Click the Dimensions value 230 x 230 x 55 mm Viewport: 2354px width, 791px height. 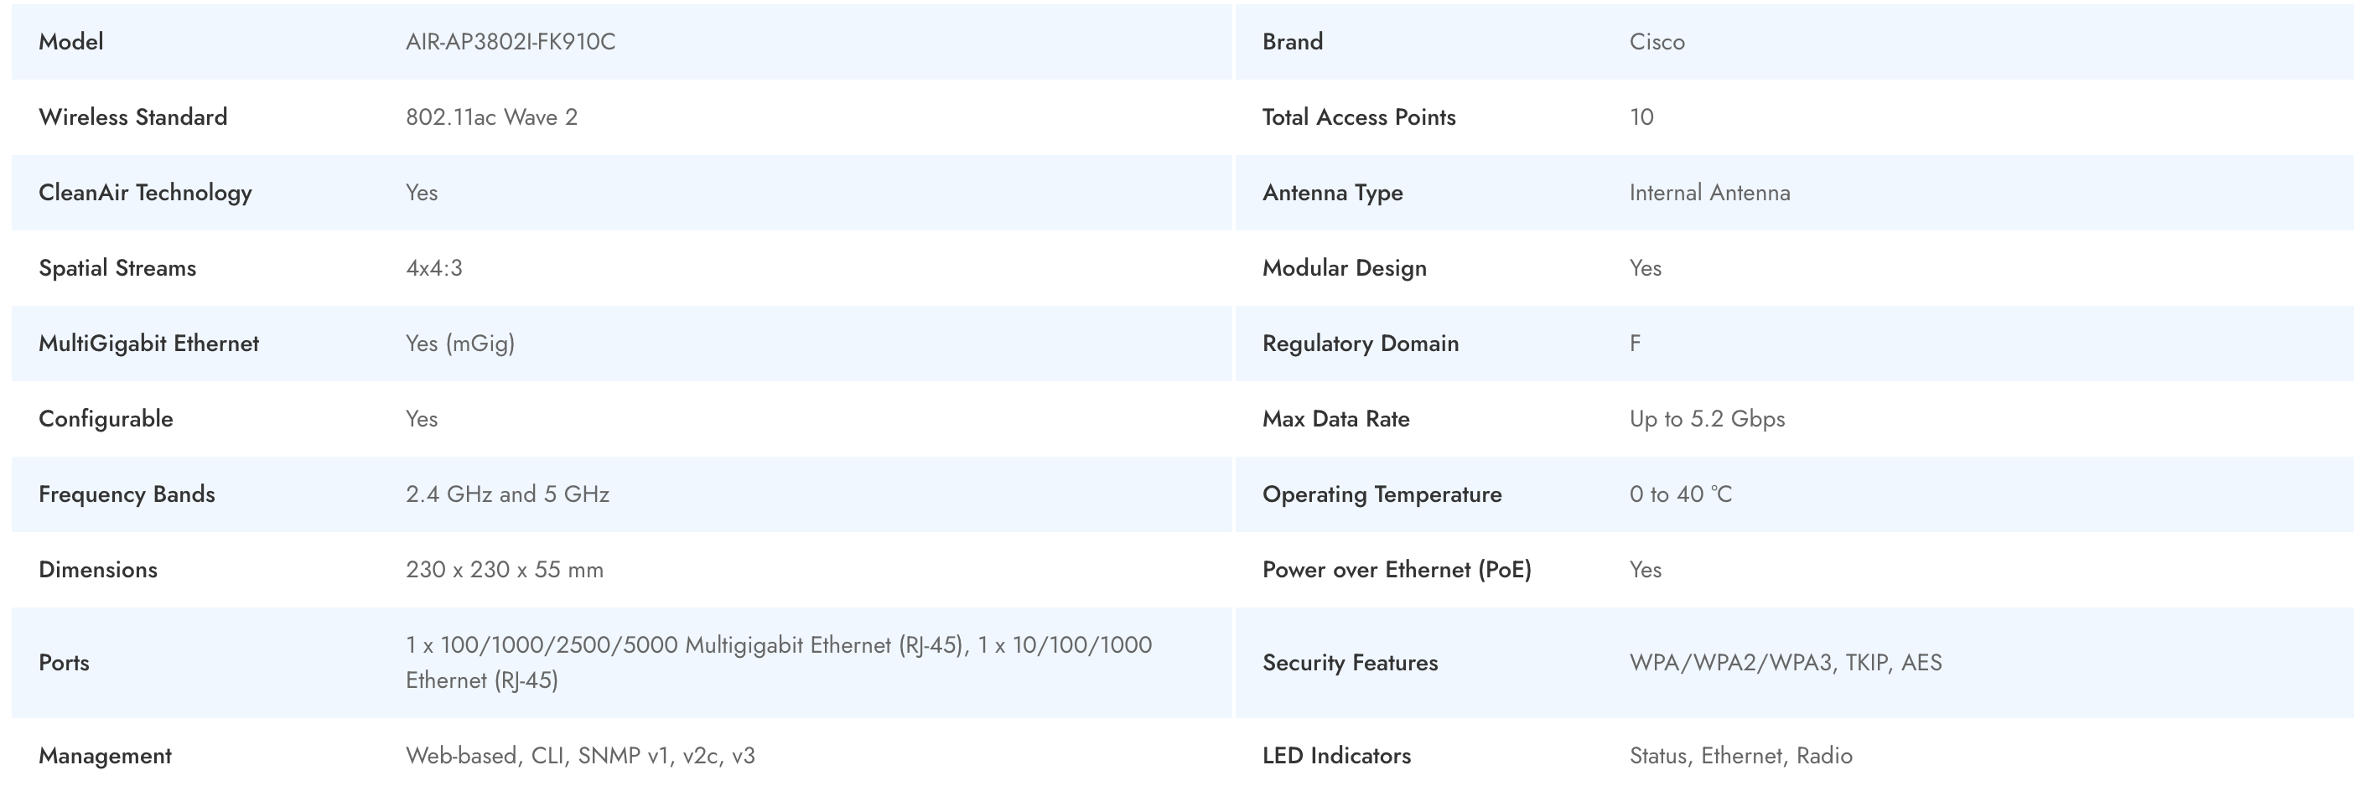504,569
